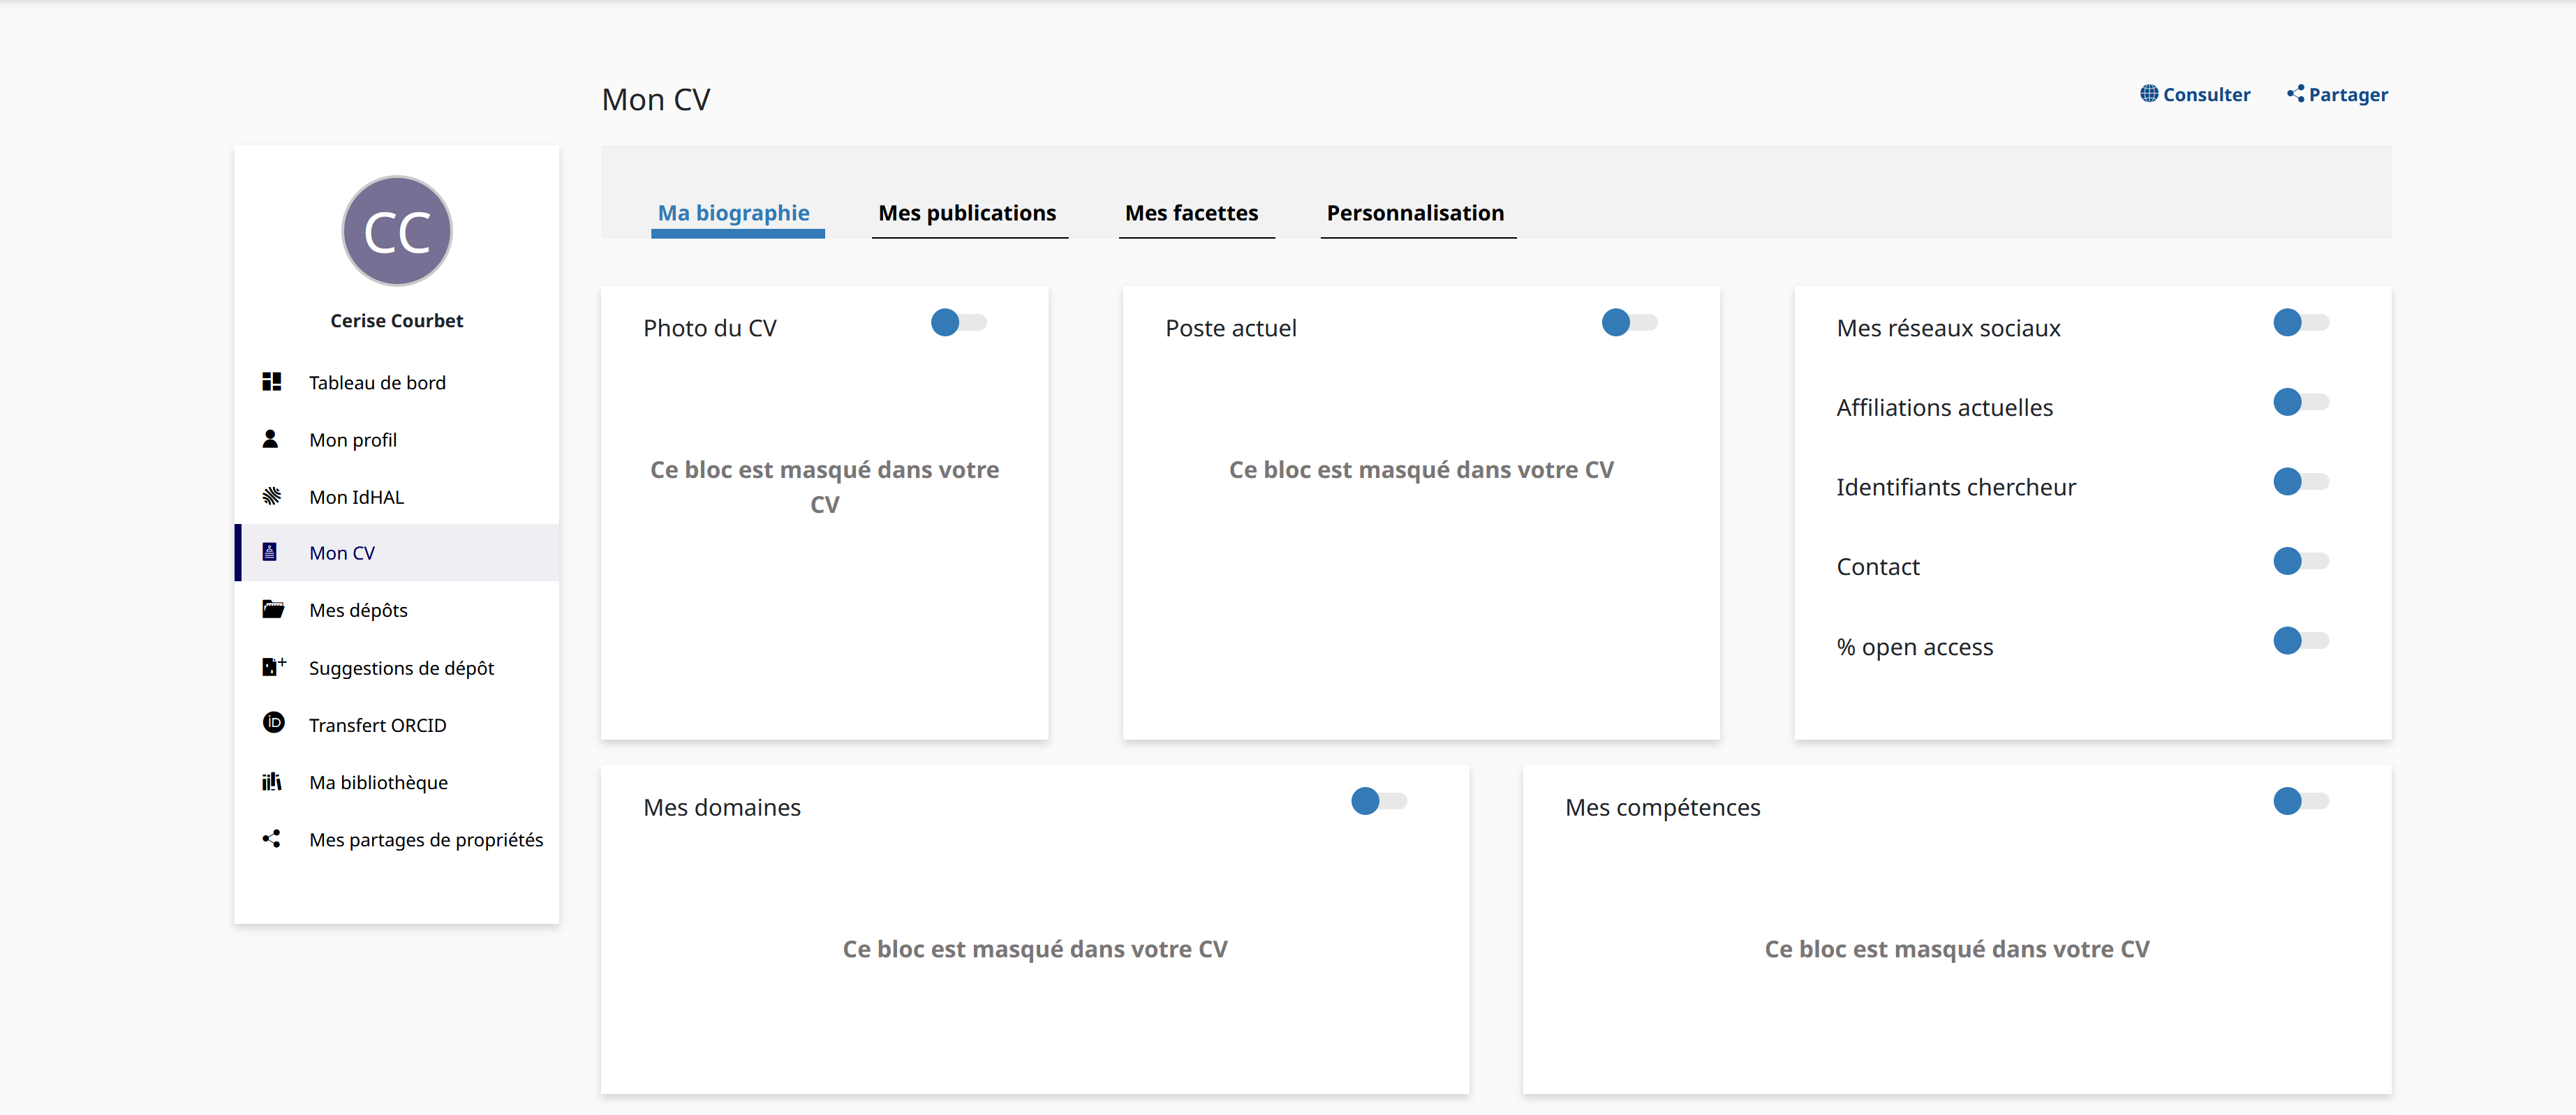Viewport: 2576px width, 1115px height.
Task: Click the Consulter link
Action: tap(2195, 94)
